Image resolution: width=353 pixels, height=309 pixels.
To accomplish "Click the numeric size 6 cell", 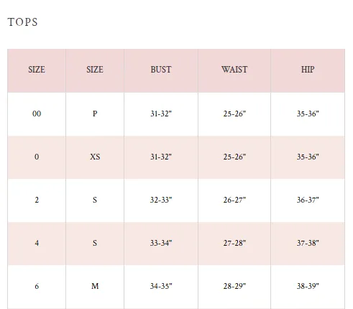I will click(x=37, y=286).
